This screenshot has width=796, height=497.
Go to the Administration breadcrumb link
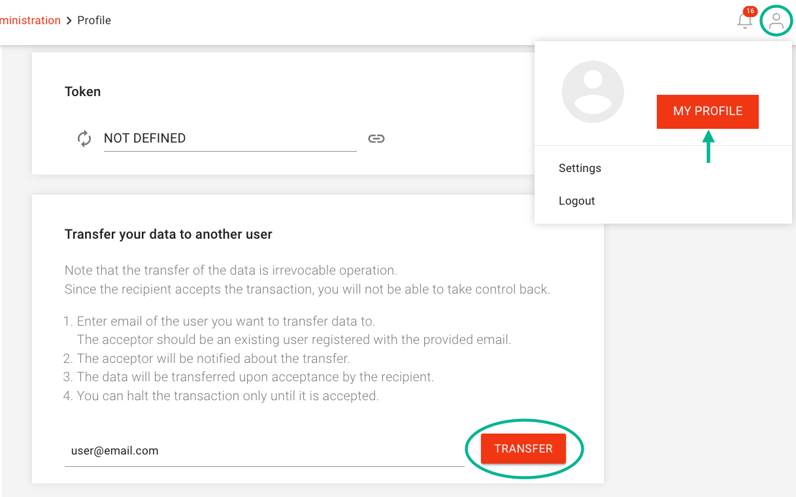(30, 20)
